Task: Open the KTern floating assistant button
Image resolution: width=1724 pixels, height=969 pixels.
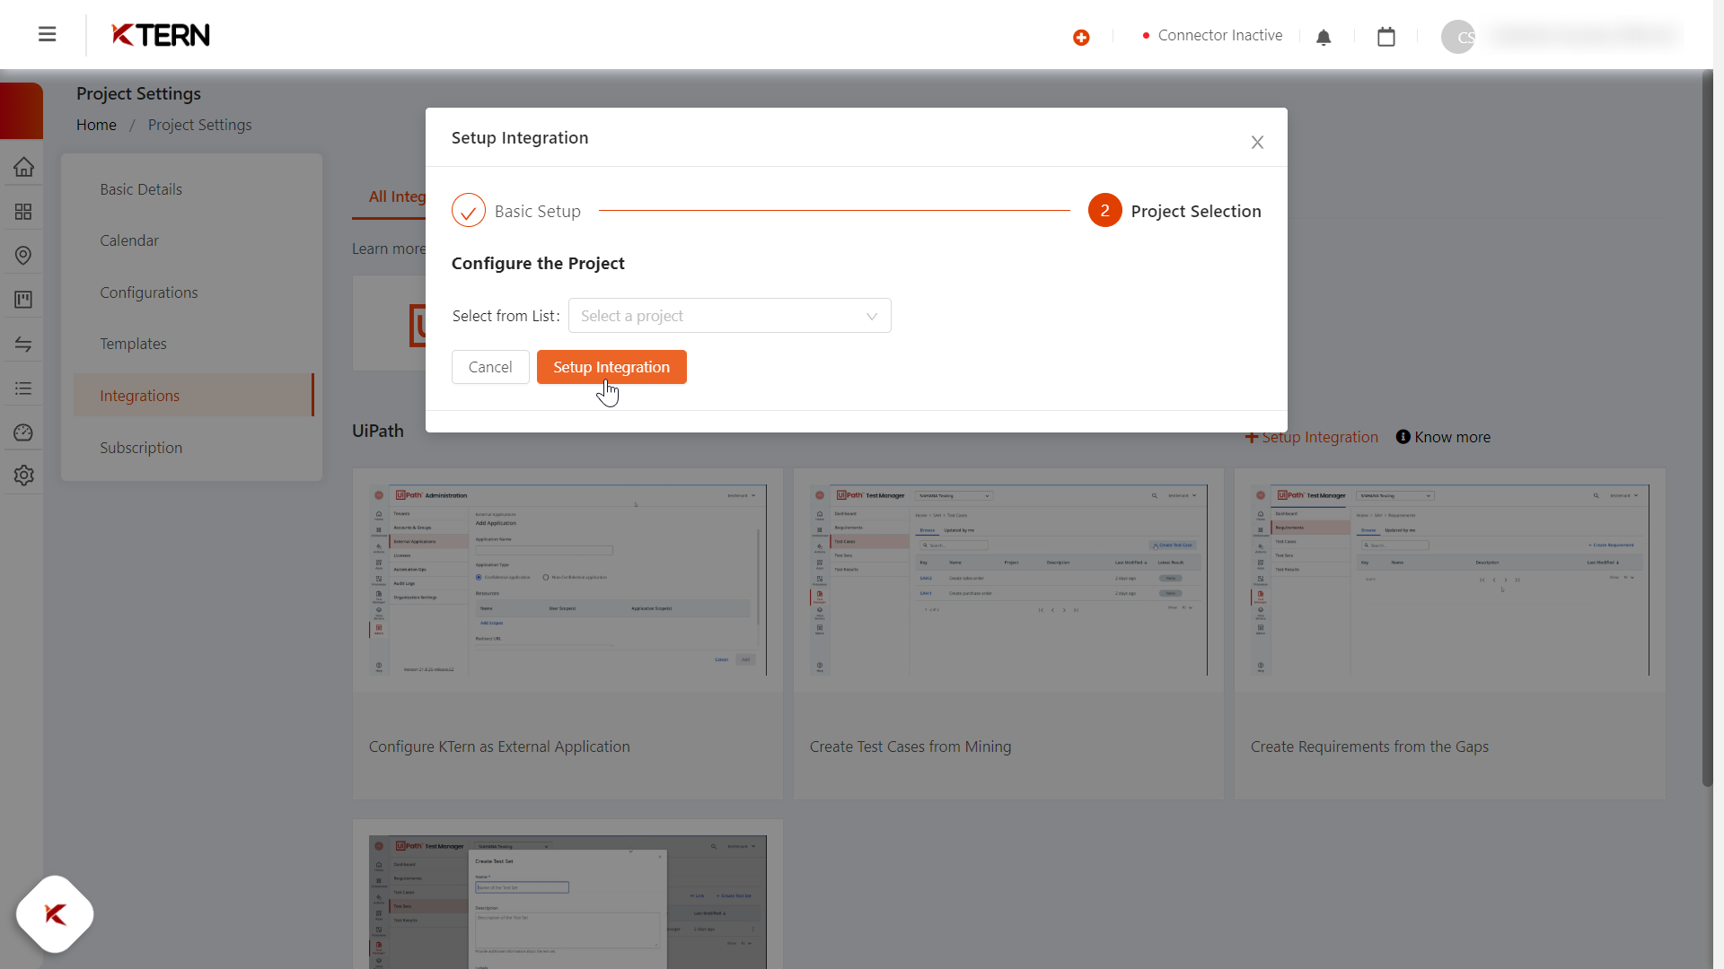Action: tap(55, 914)
